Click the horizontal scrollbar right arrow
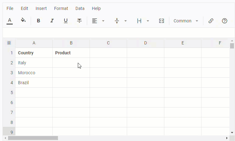 (x=227, y=138)
